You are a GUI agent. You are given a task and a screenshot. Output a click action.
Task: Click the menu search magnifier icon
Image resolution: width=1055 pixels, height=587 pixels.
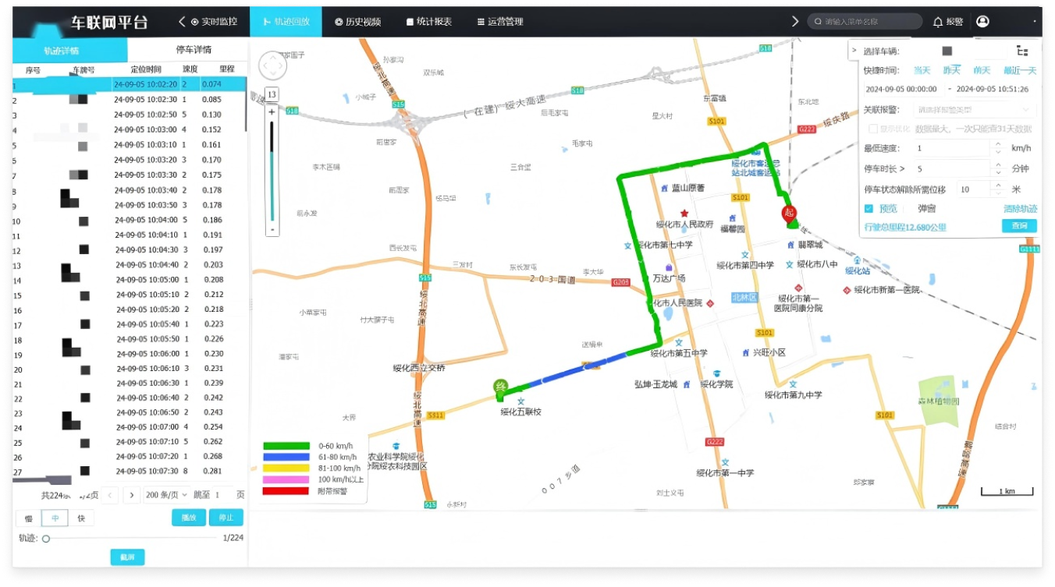(x=818, y=22)
